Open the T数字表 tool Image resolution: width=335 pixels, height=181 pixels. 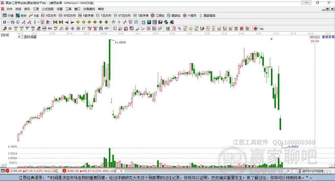(x=141, y=16)
